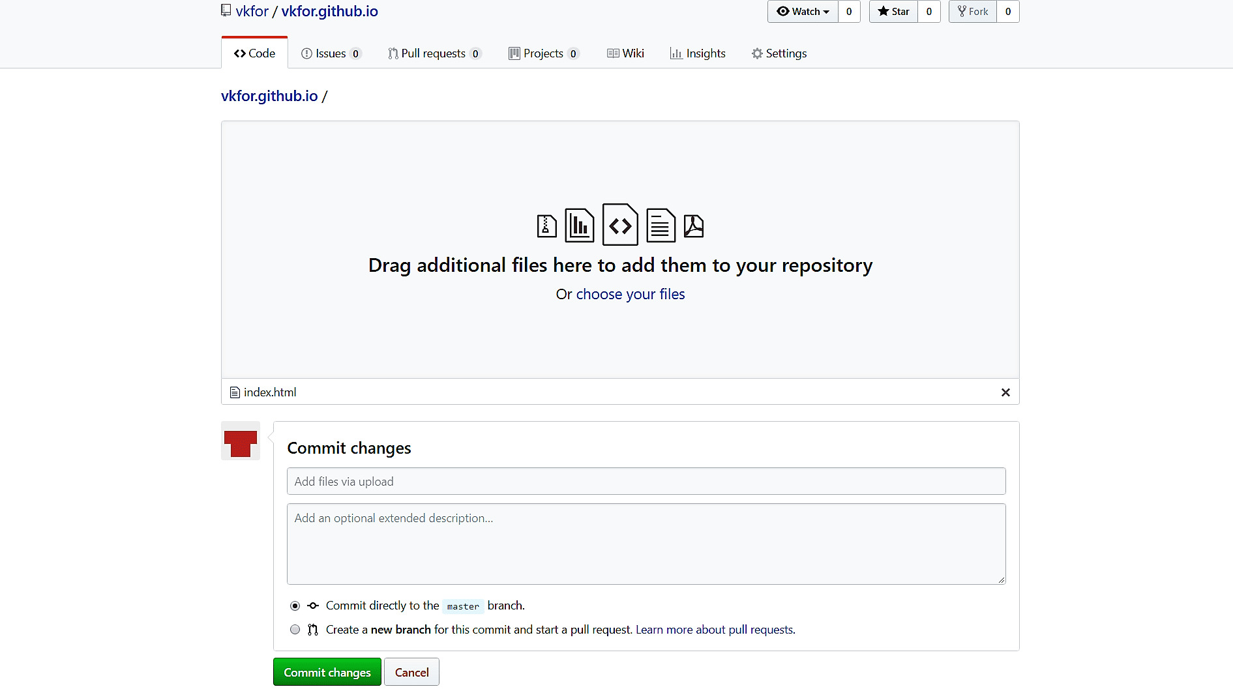Click the code file icon in drop zone
The height and width of the screenshot is (689, 1233).
(x=620, y=225)
